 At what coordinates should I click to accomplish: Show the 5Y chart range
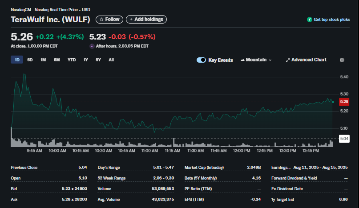pyautogui.click(x=98, y=60)
